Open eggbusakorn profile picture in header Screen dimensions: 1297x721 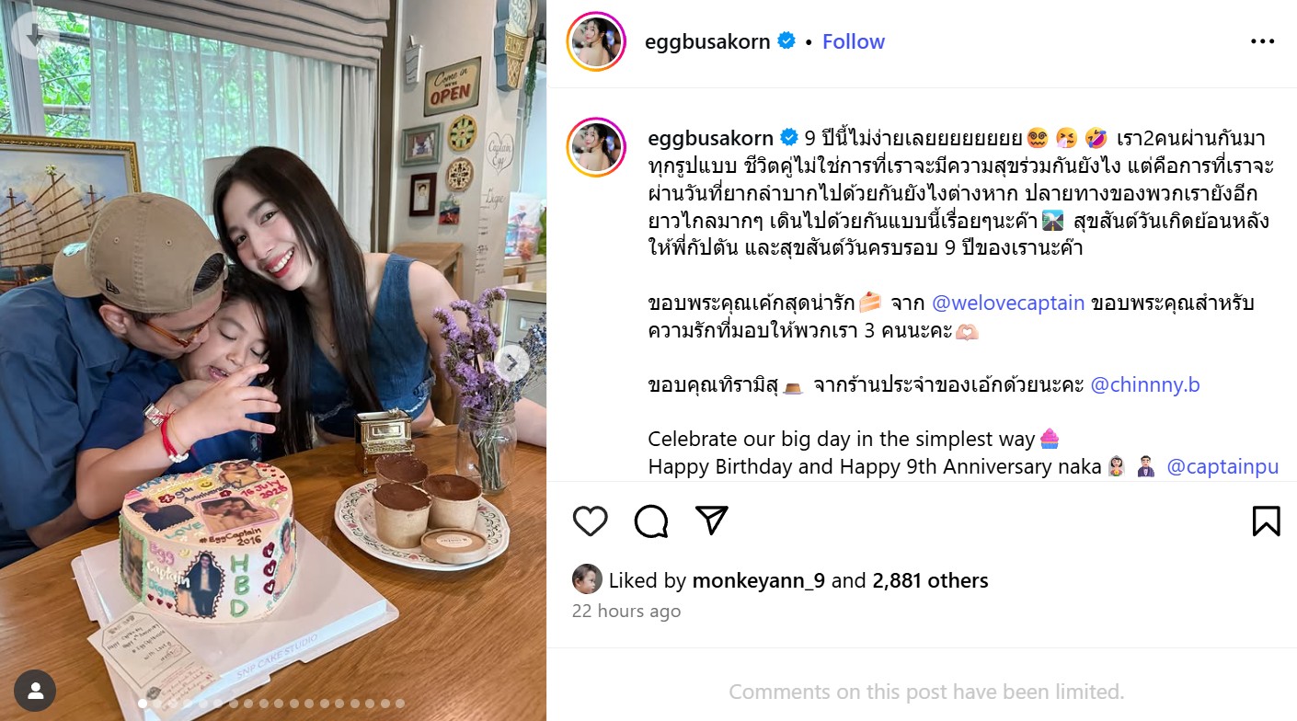click(596, 41)
